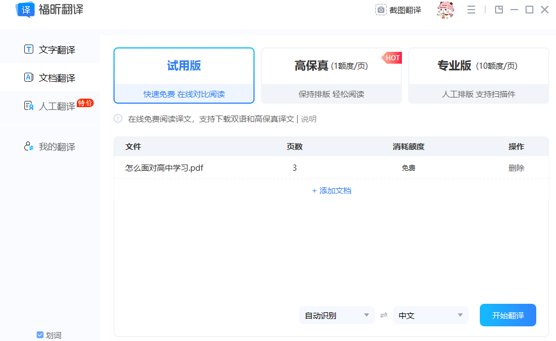
Task: Click 保持排版 轻松阅读 subtitle
Action: pyautogui.click(x=331, y=94)
